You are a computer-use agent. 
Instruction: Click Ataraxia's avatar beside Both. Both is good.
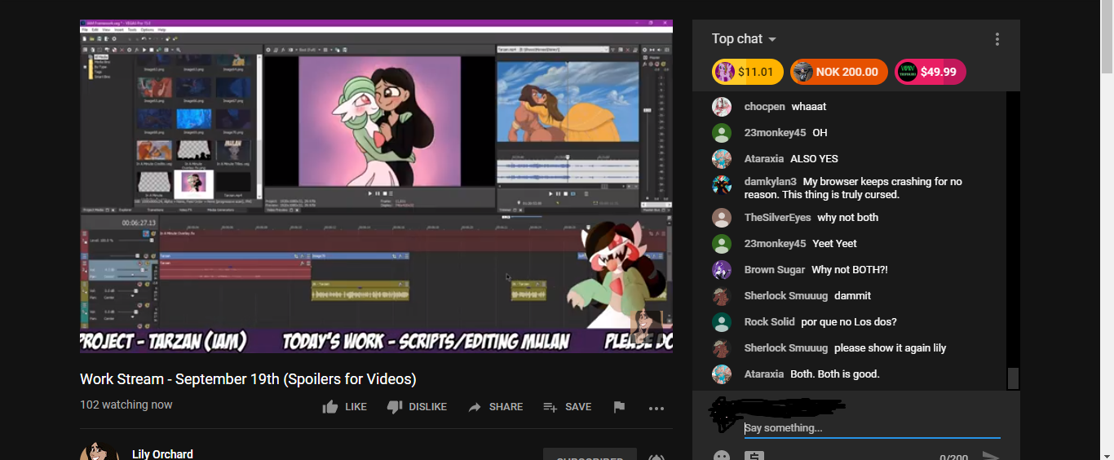(x=722, y=374)
